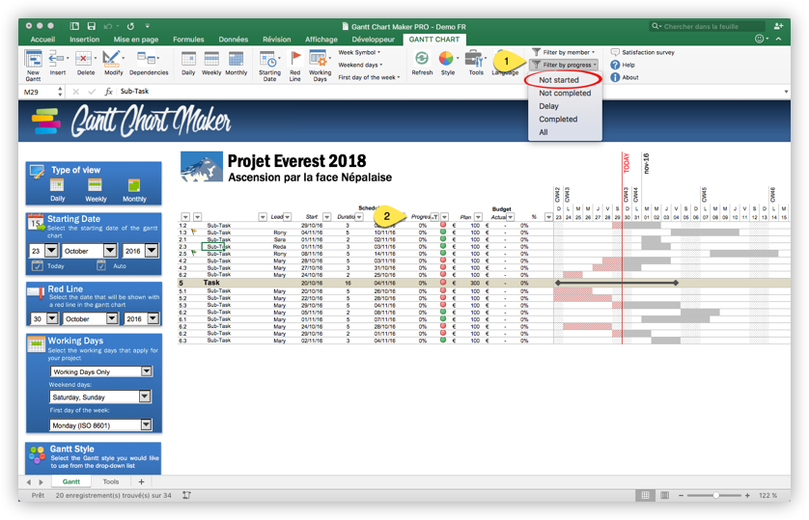
Task: Click the search field Chercher dans la feuille
Action: click(x=707, y=26)
